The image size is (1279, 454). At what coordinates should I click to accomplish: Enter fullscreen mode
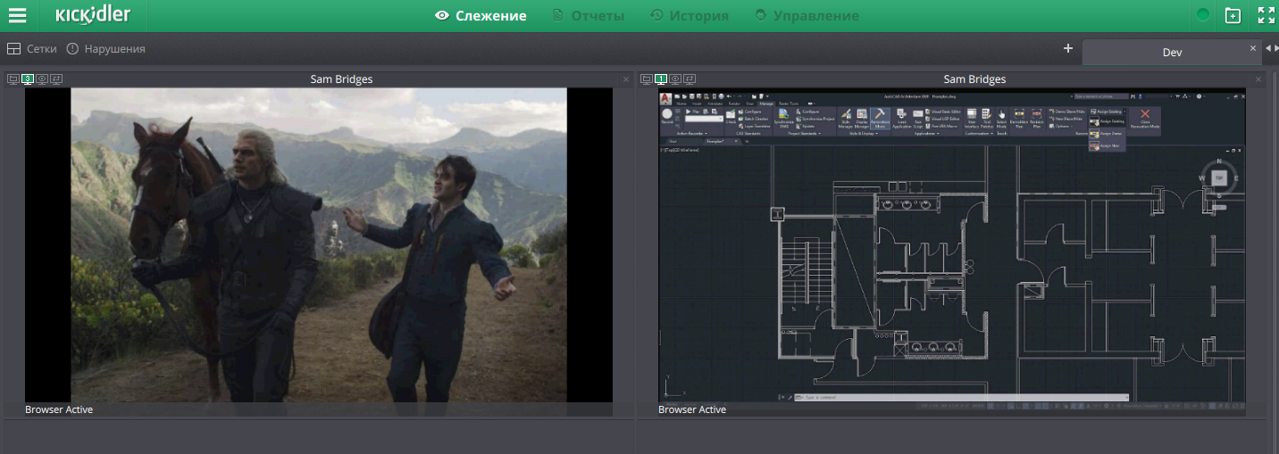1266,15
